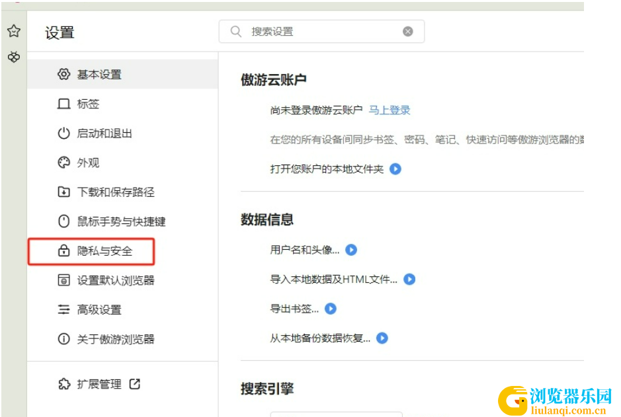The image size is (621, 417).
Task: Click the star favorites icon in the sidebar
Action: coord(14,30)
